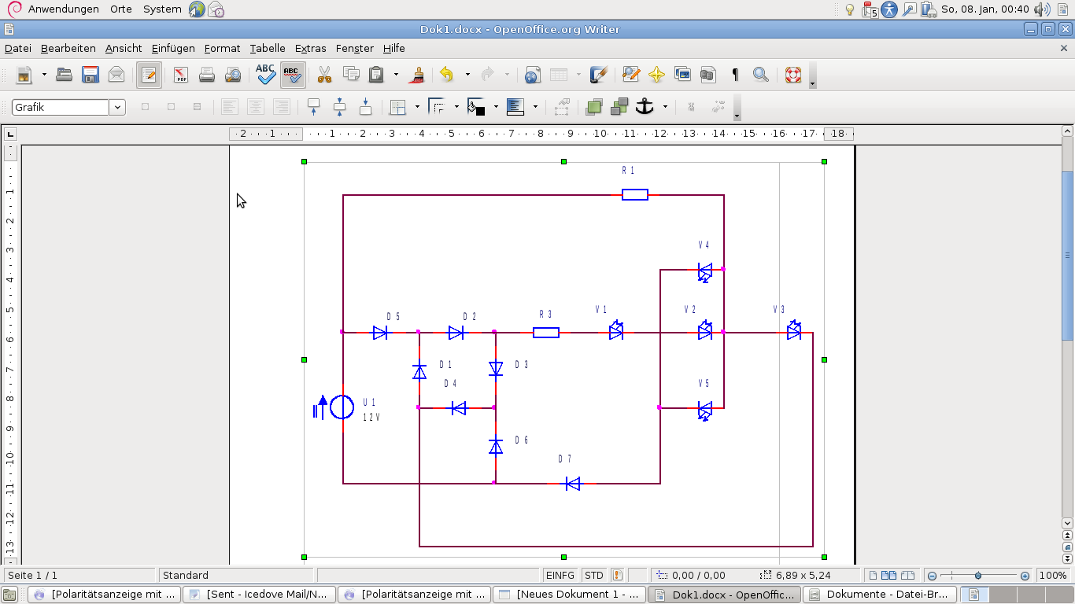1075x604 pixels.
Task: Open the Tabelle menu
Action: point(268,48)
